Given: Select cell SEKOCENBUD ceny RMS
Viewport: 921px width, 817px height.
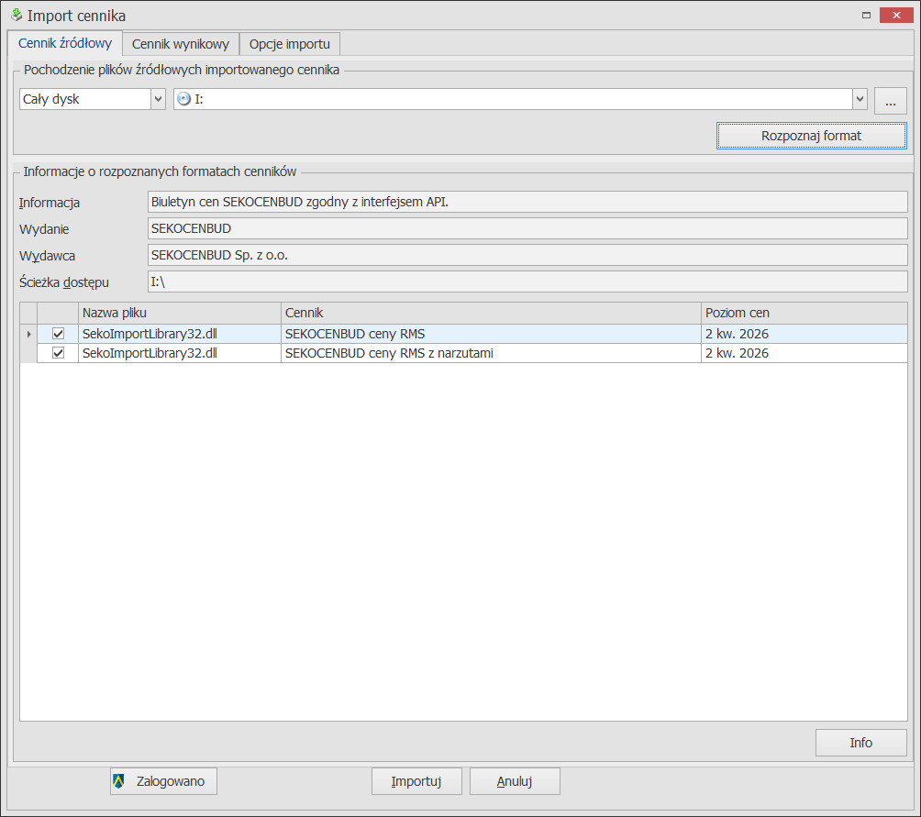Looking at the screenshot, I should pos(491,334).
